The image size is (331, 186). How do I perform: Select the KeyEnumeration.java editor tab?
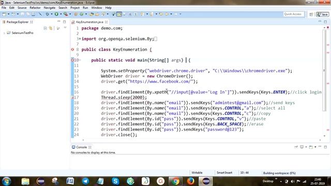(x=89, y=22)
